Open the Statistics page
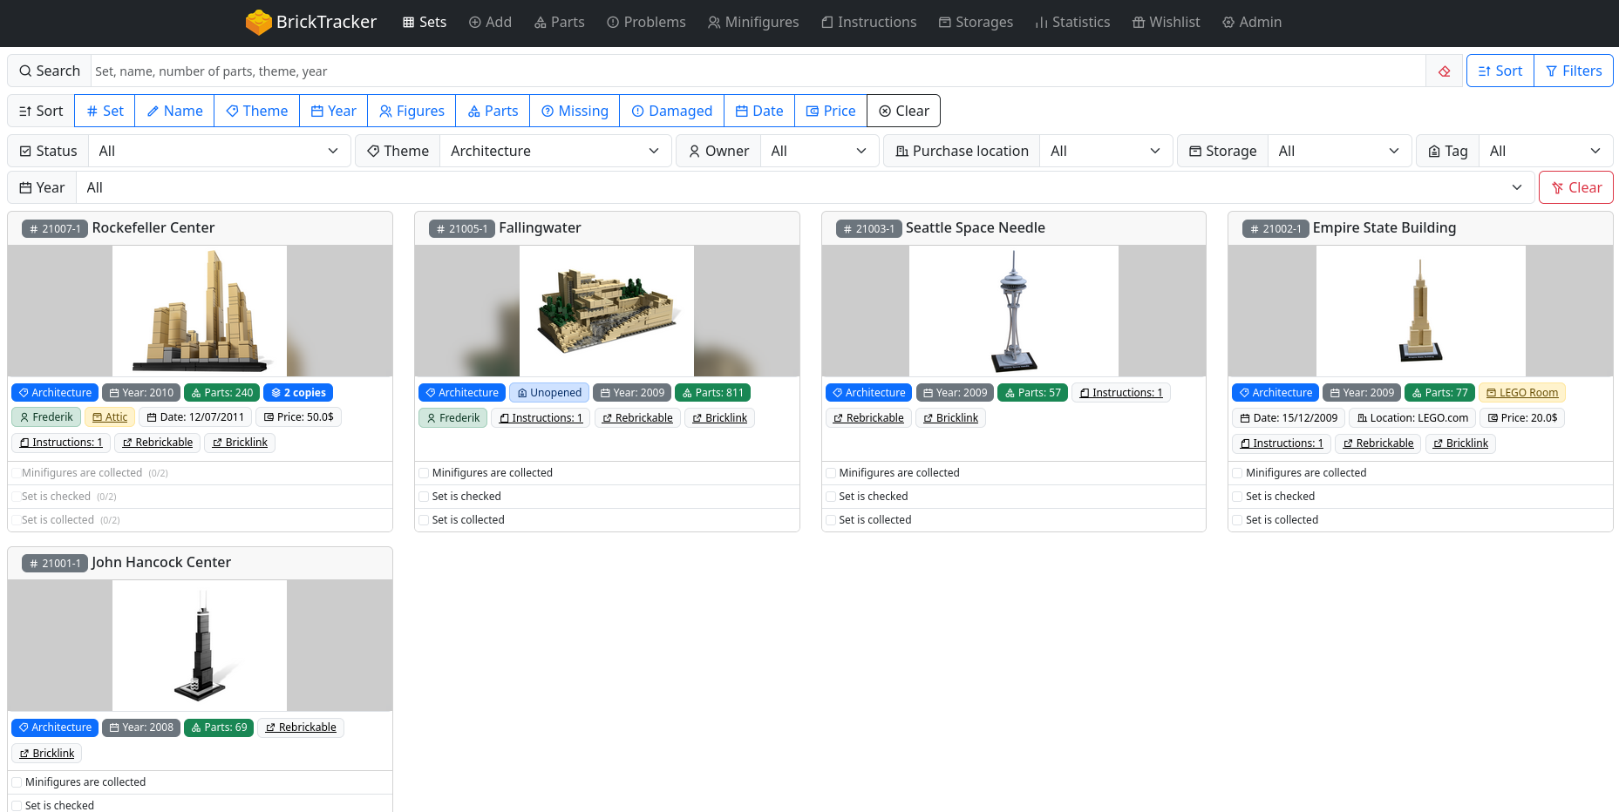This screenshot has height=812, width=1619. (x=1071, y=23)
